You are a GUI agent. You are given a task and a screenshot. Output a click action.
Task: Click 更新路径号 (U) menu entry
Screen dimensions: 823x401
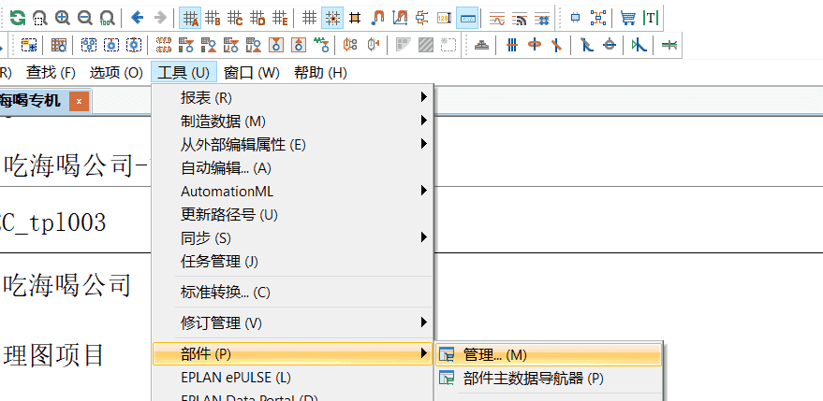pos(229,214)
